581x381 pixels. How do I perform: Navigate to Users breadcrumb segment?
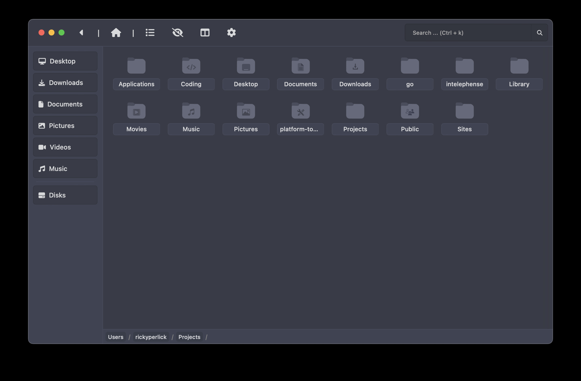(x=115, y=337)
